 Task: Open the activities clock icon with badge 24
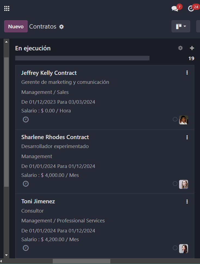coord(191,8)
